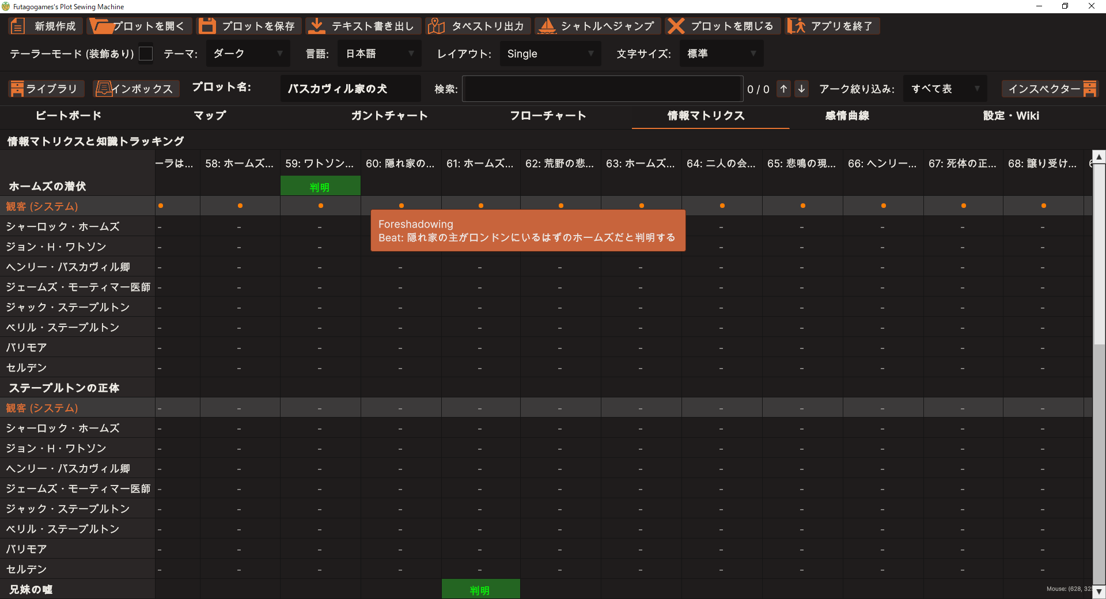Switch to the ガントチャート tab

click(x=389, y=116)
